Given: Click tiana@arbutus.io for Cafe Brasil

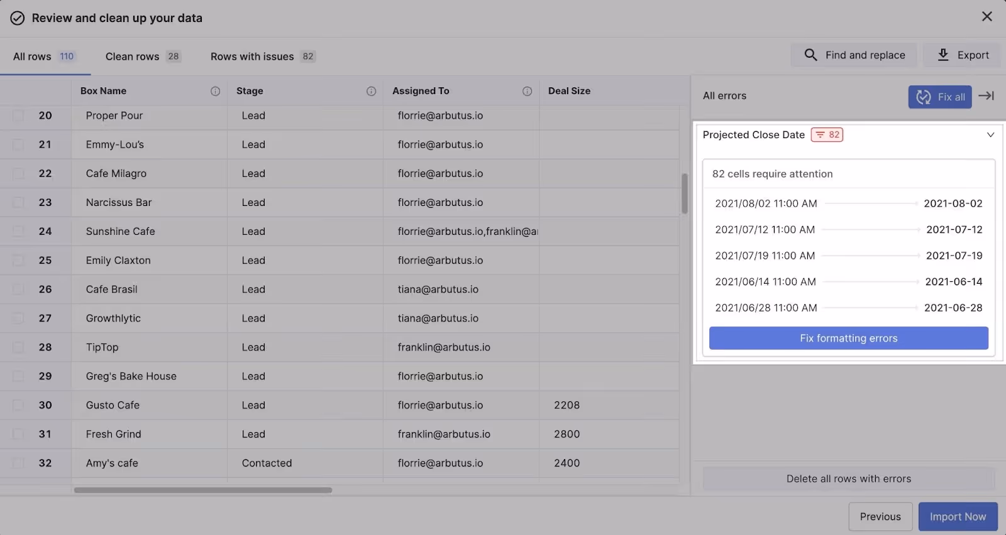Looking at the screenshot, I should click(438, 289).
